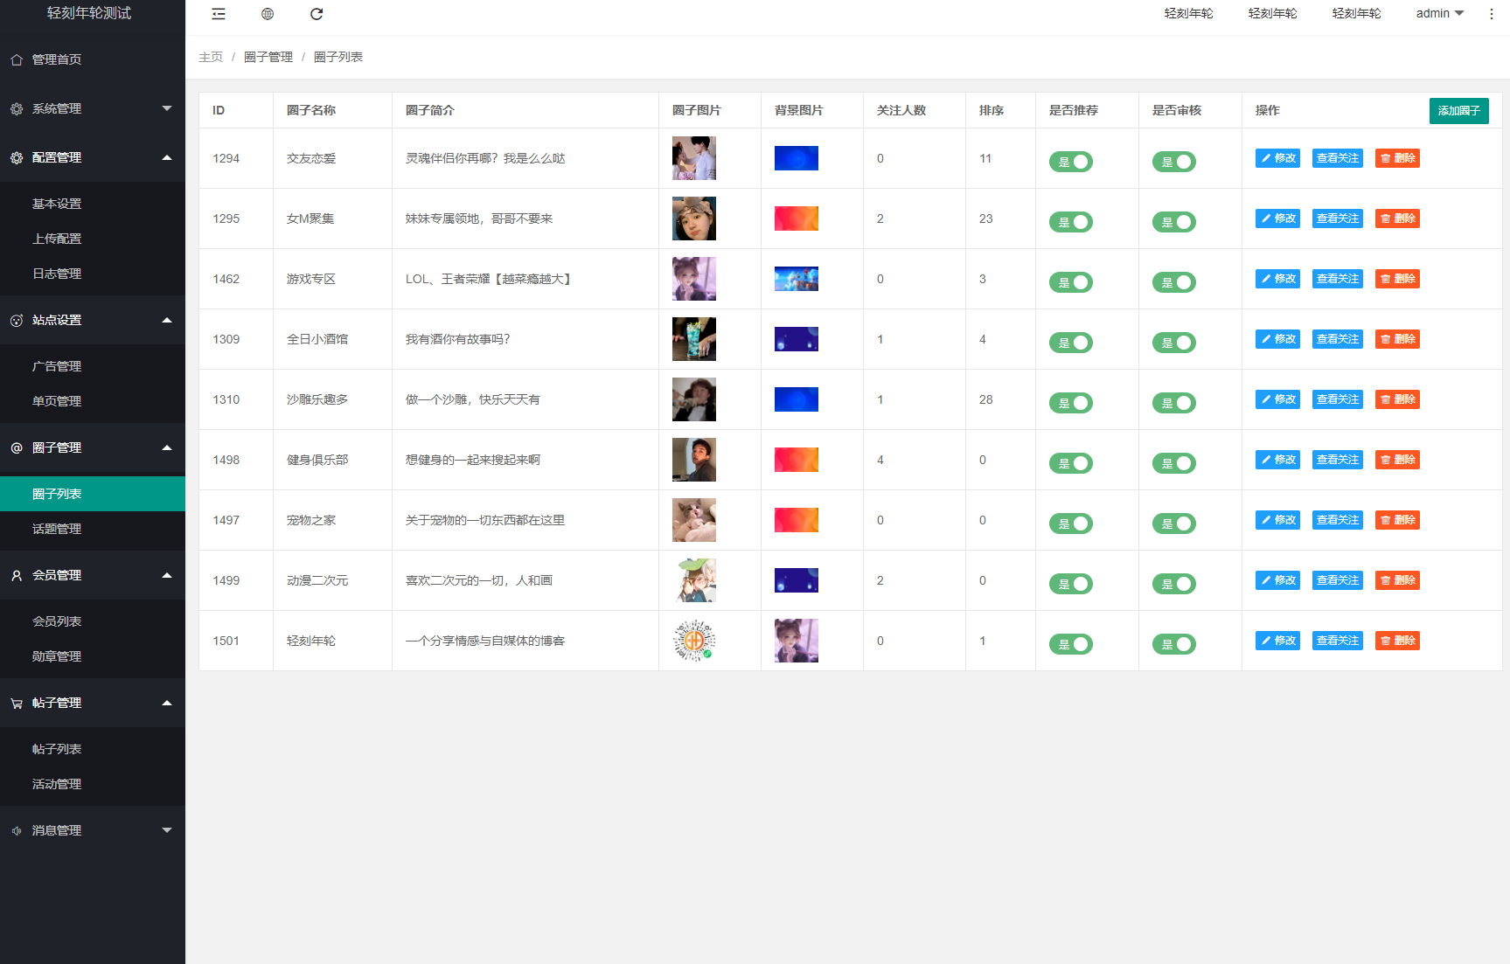This screenshot has width=1510, height=964.
Task: Click the 主页 breadcrumb link
Action: click(x=211, y=56)
